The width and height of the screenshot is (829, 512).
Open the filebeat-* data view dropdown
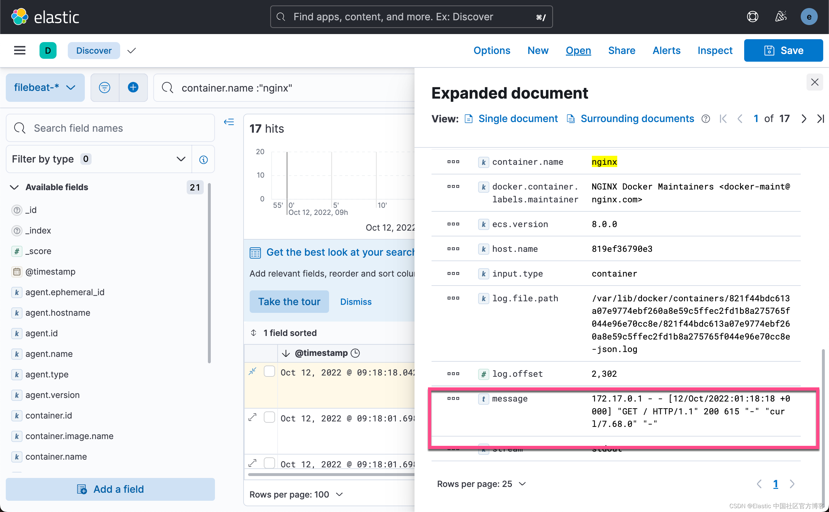pos(45,88)
